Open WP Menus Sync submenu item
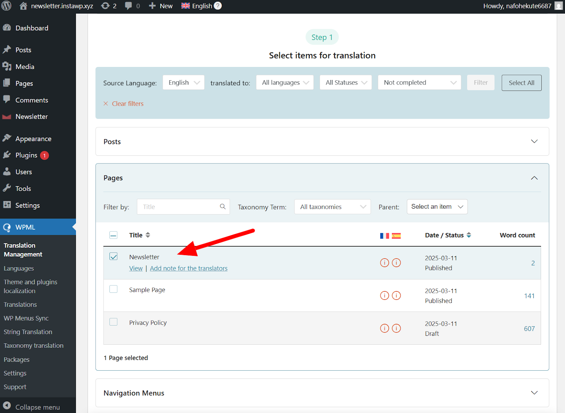565x413 pixels. tap(26, 318)
